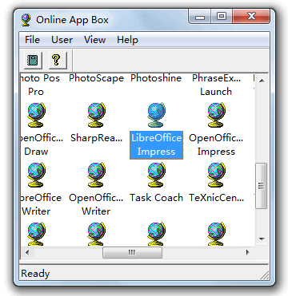Click the horizontal scrollbar right arrow
This screenshot has height=296, width=288.
click(x=248, y=252)
